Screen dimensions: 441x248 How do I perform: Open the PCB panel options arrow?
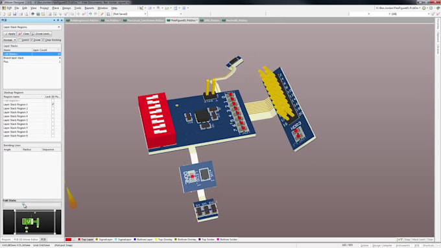pos(54,20)
